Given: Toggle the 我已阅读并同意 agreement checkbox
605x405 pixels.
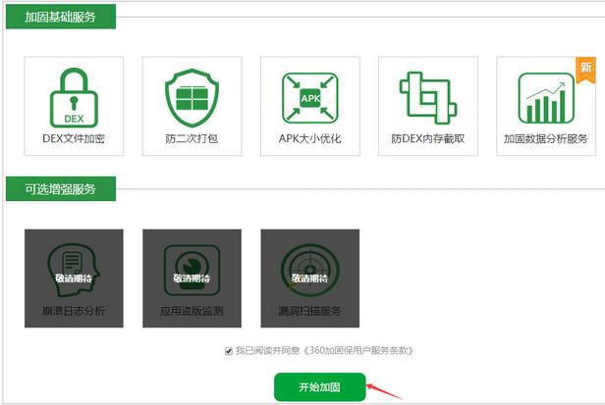Looking at the screenshot, I should [x=229, y=351].
